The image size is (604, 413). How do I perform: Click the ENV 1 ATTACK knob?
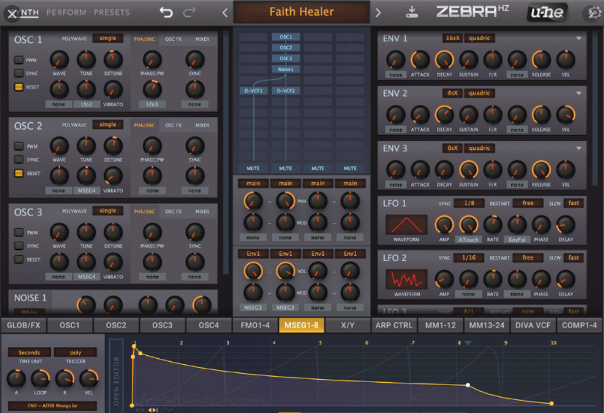[420, 60]
